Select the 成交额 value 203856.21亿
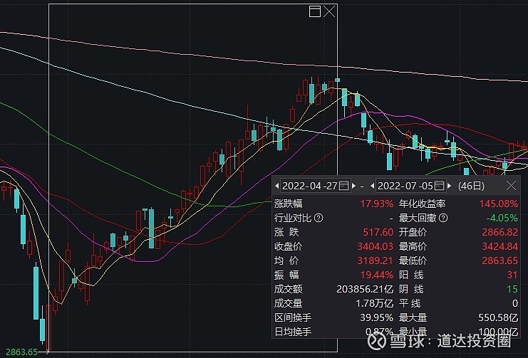The width and height of the screenshot is (528, 358). tap(365, 289)
